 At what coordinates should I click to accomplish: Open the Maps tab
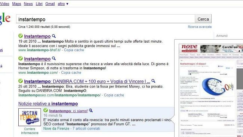16,4
